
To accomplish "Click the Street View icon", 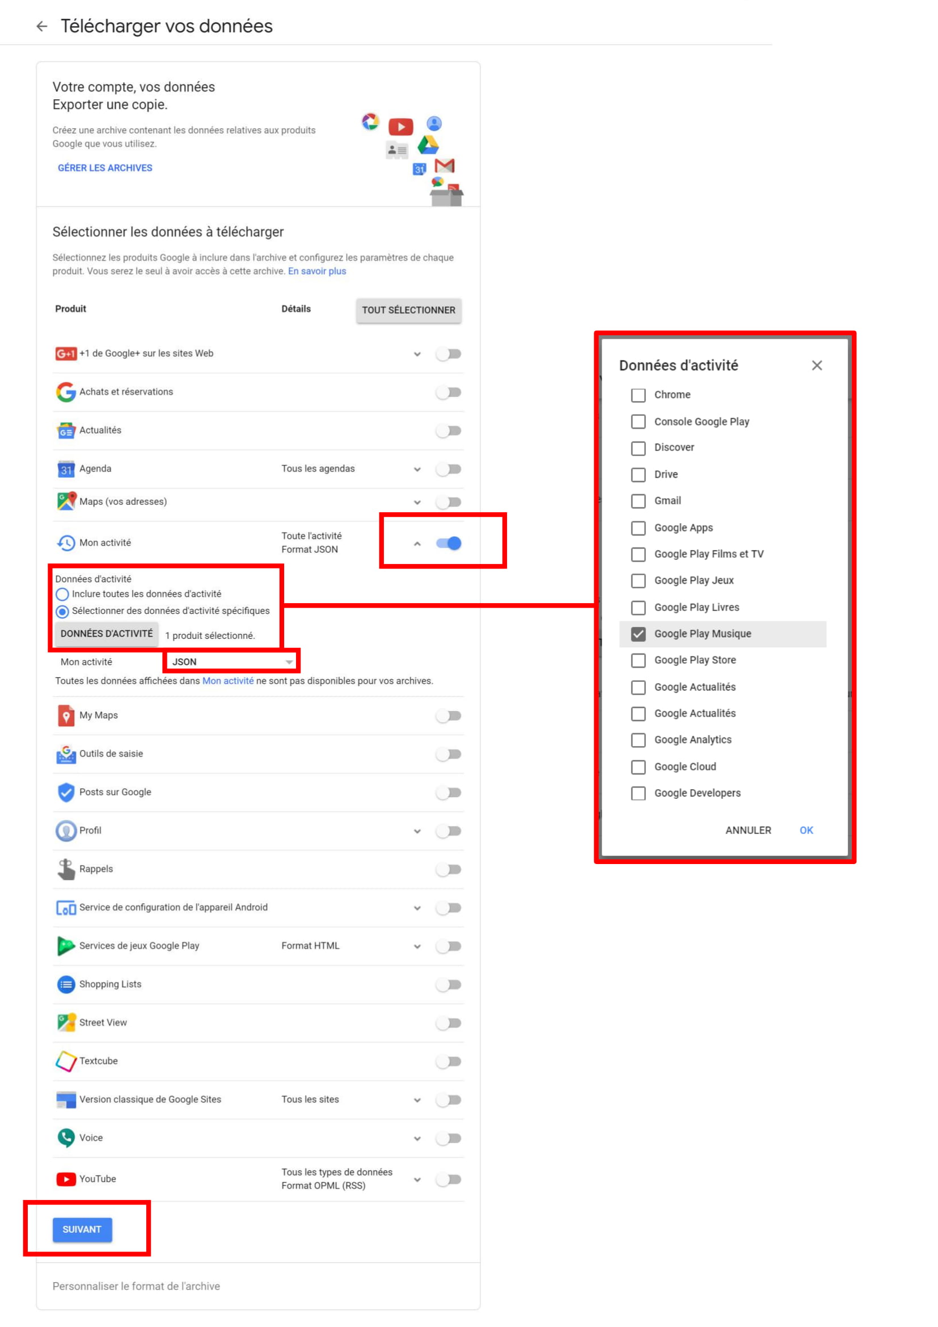I will [x=66, y=1022].
